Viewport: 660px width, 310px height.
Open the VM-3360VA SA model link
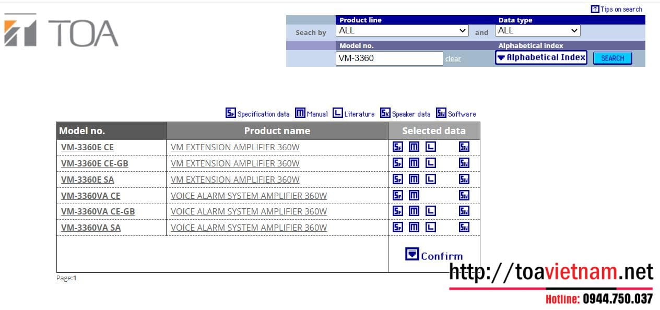pyautogui.click(x=90, y=228)
